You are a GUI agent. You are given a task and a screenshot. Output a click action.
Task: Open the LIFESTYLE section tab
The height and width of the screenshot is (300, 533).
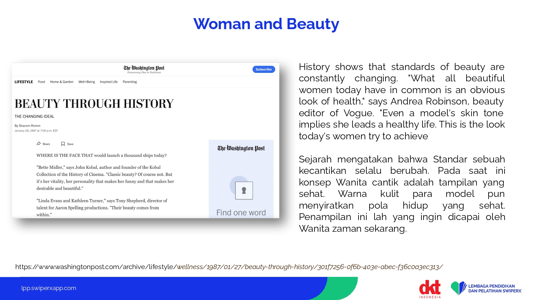pos(24,82)
